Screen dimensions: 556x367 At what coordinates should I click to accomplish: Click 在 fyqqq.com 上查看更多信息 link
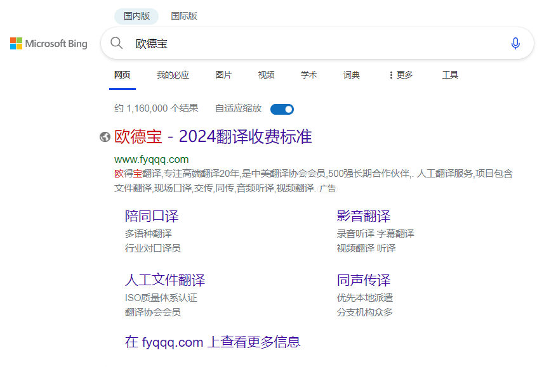[213, 342]
